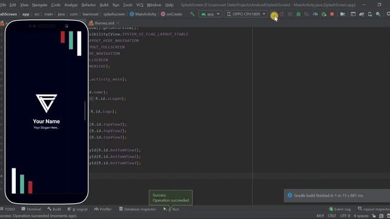The image size is (390, 219).
Task: Open the Navigate menu
Action: pyautogui.click(x=40, y=5)
